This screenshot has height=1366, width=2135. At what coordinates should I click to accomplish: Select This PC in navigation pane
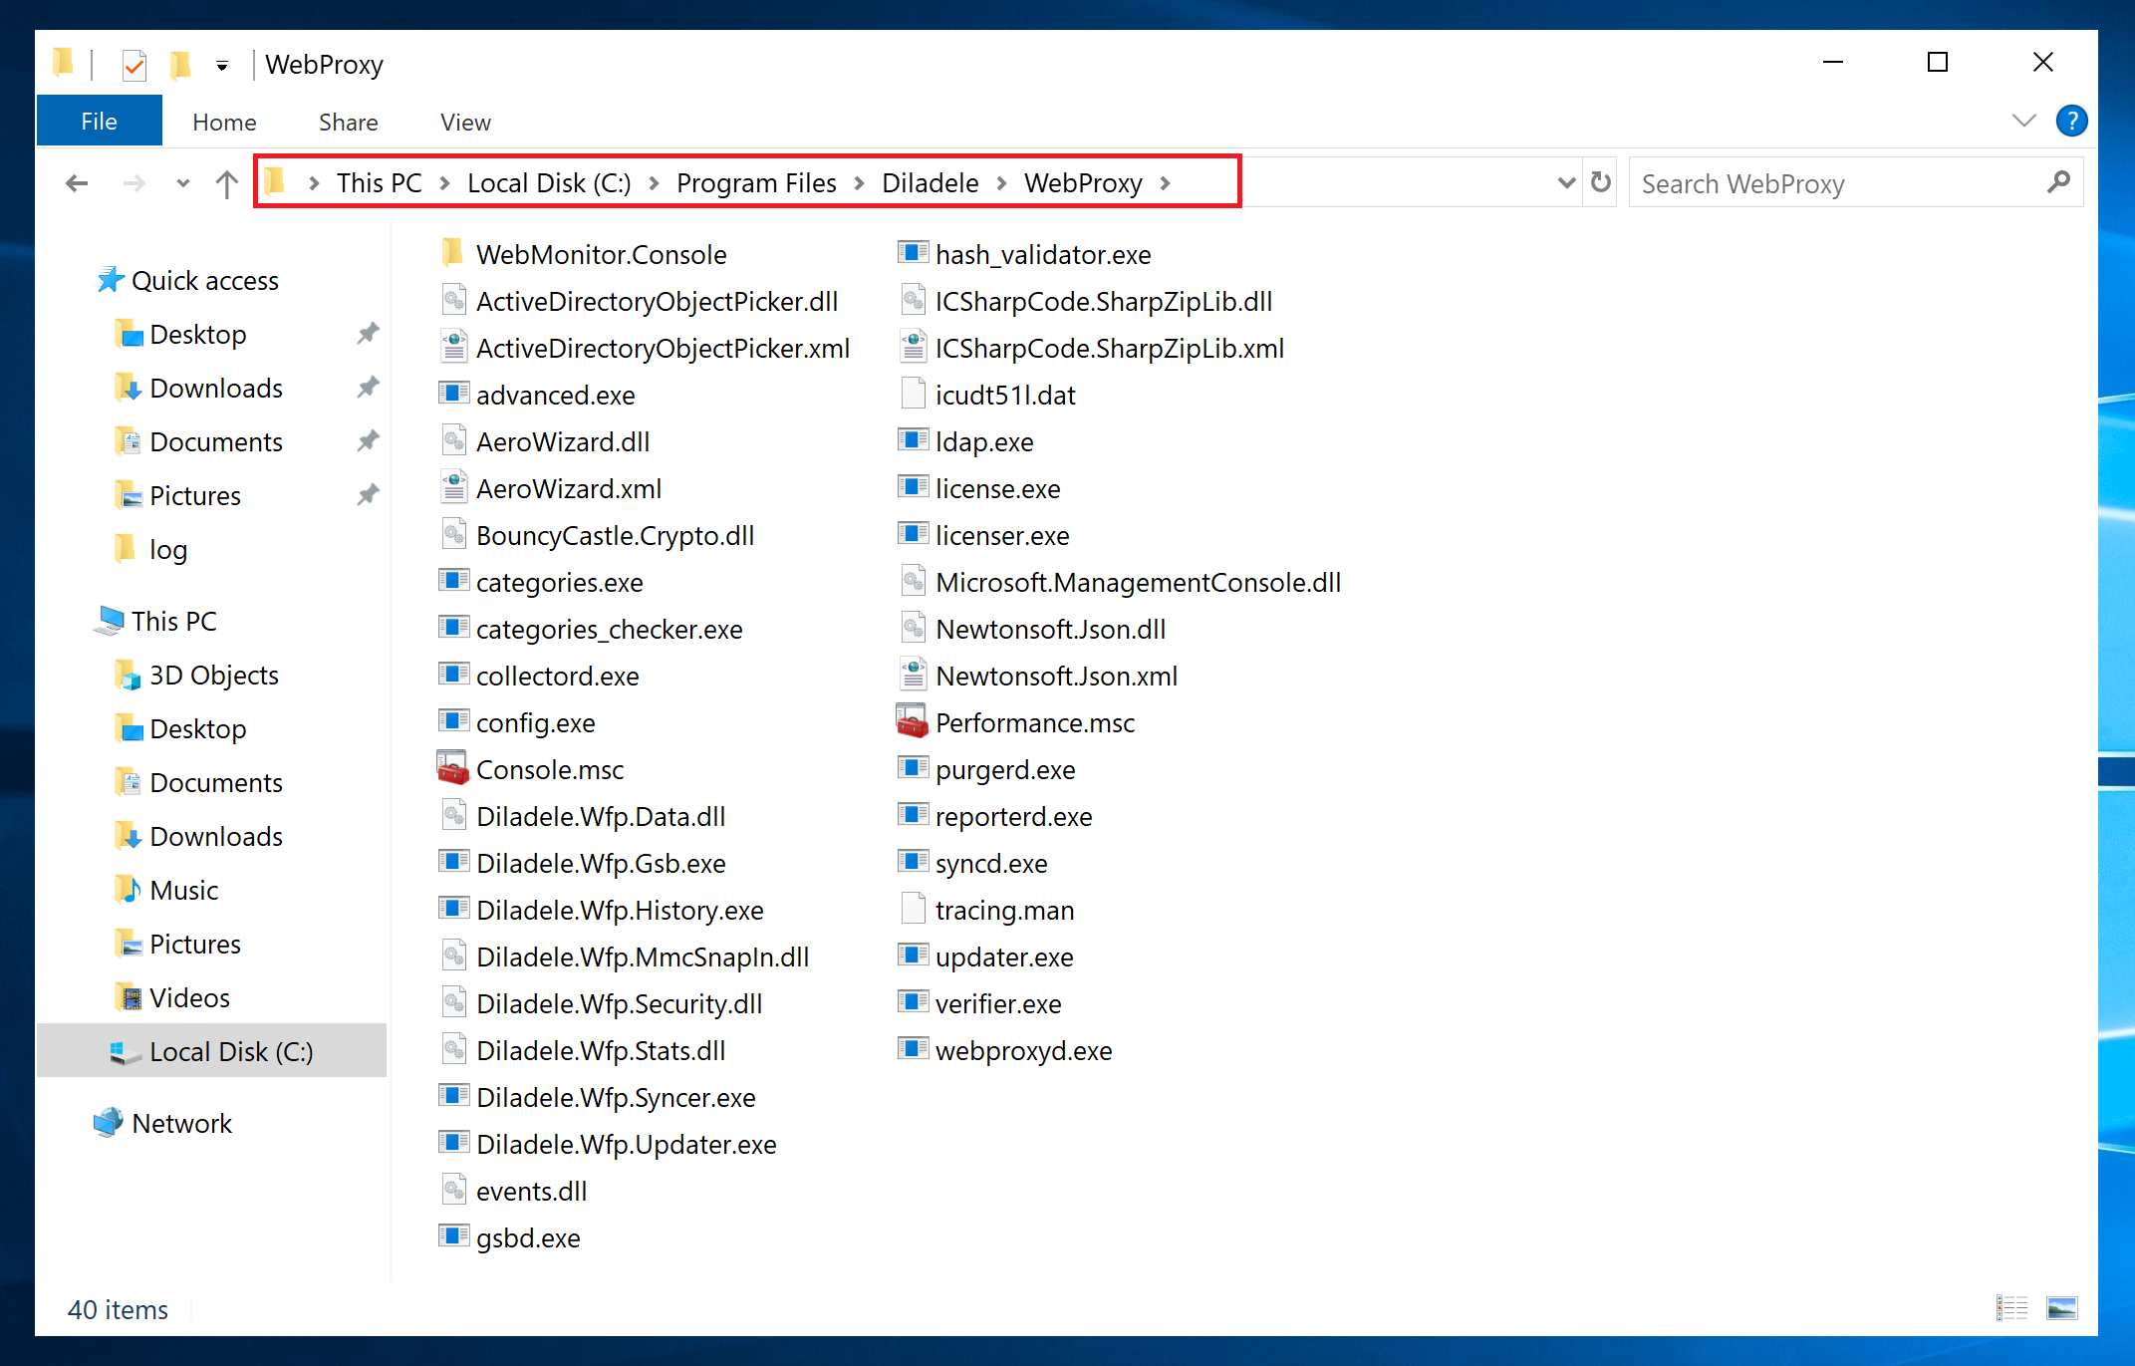[x=173, y=622]
